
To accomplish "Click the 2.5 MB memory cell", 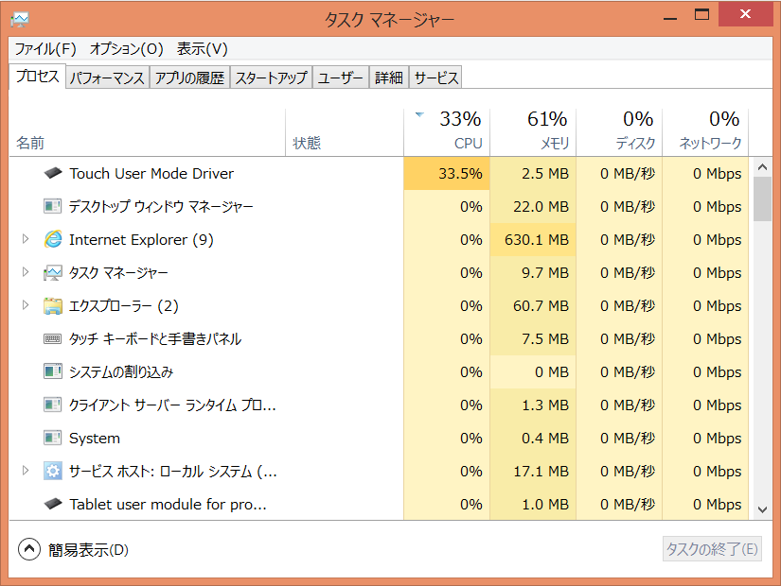I will point(533,173).
